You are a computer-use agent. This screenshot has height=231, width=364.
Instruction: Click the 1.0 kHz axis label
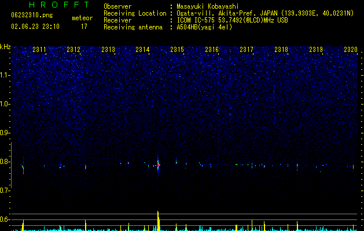[x=5, y=104]
